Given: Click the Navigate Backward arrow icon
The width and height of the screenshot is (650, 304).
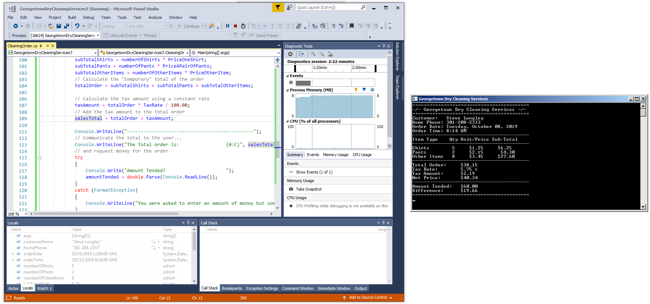Looking at the screenshot, I should pyautogui.click(x=16, y=26).
